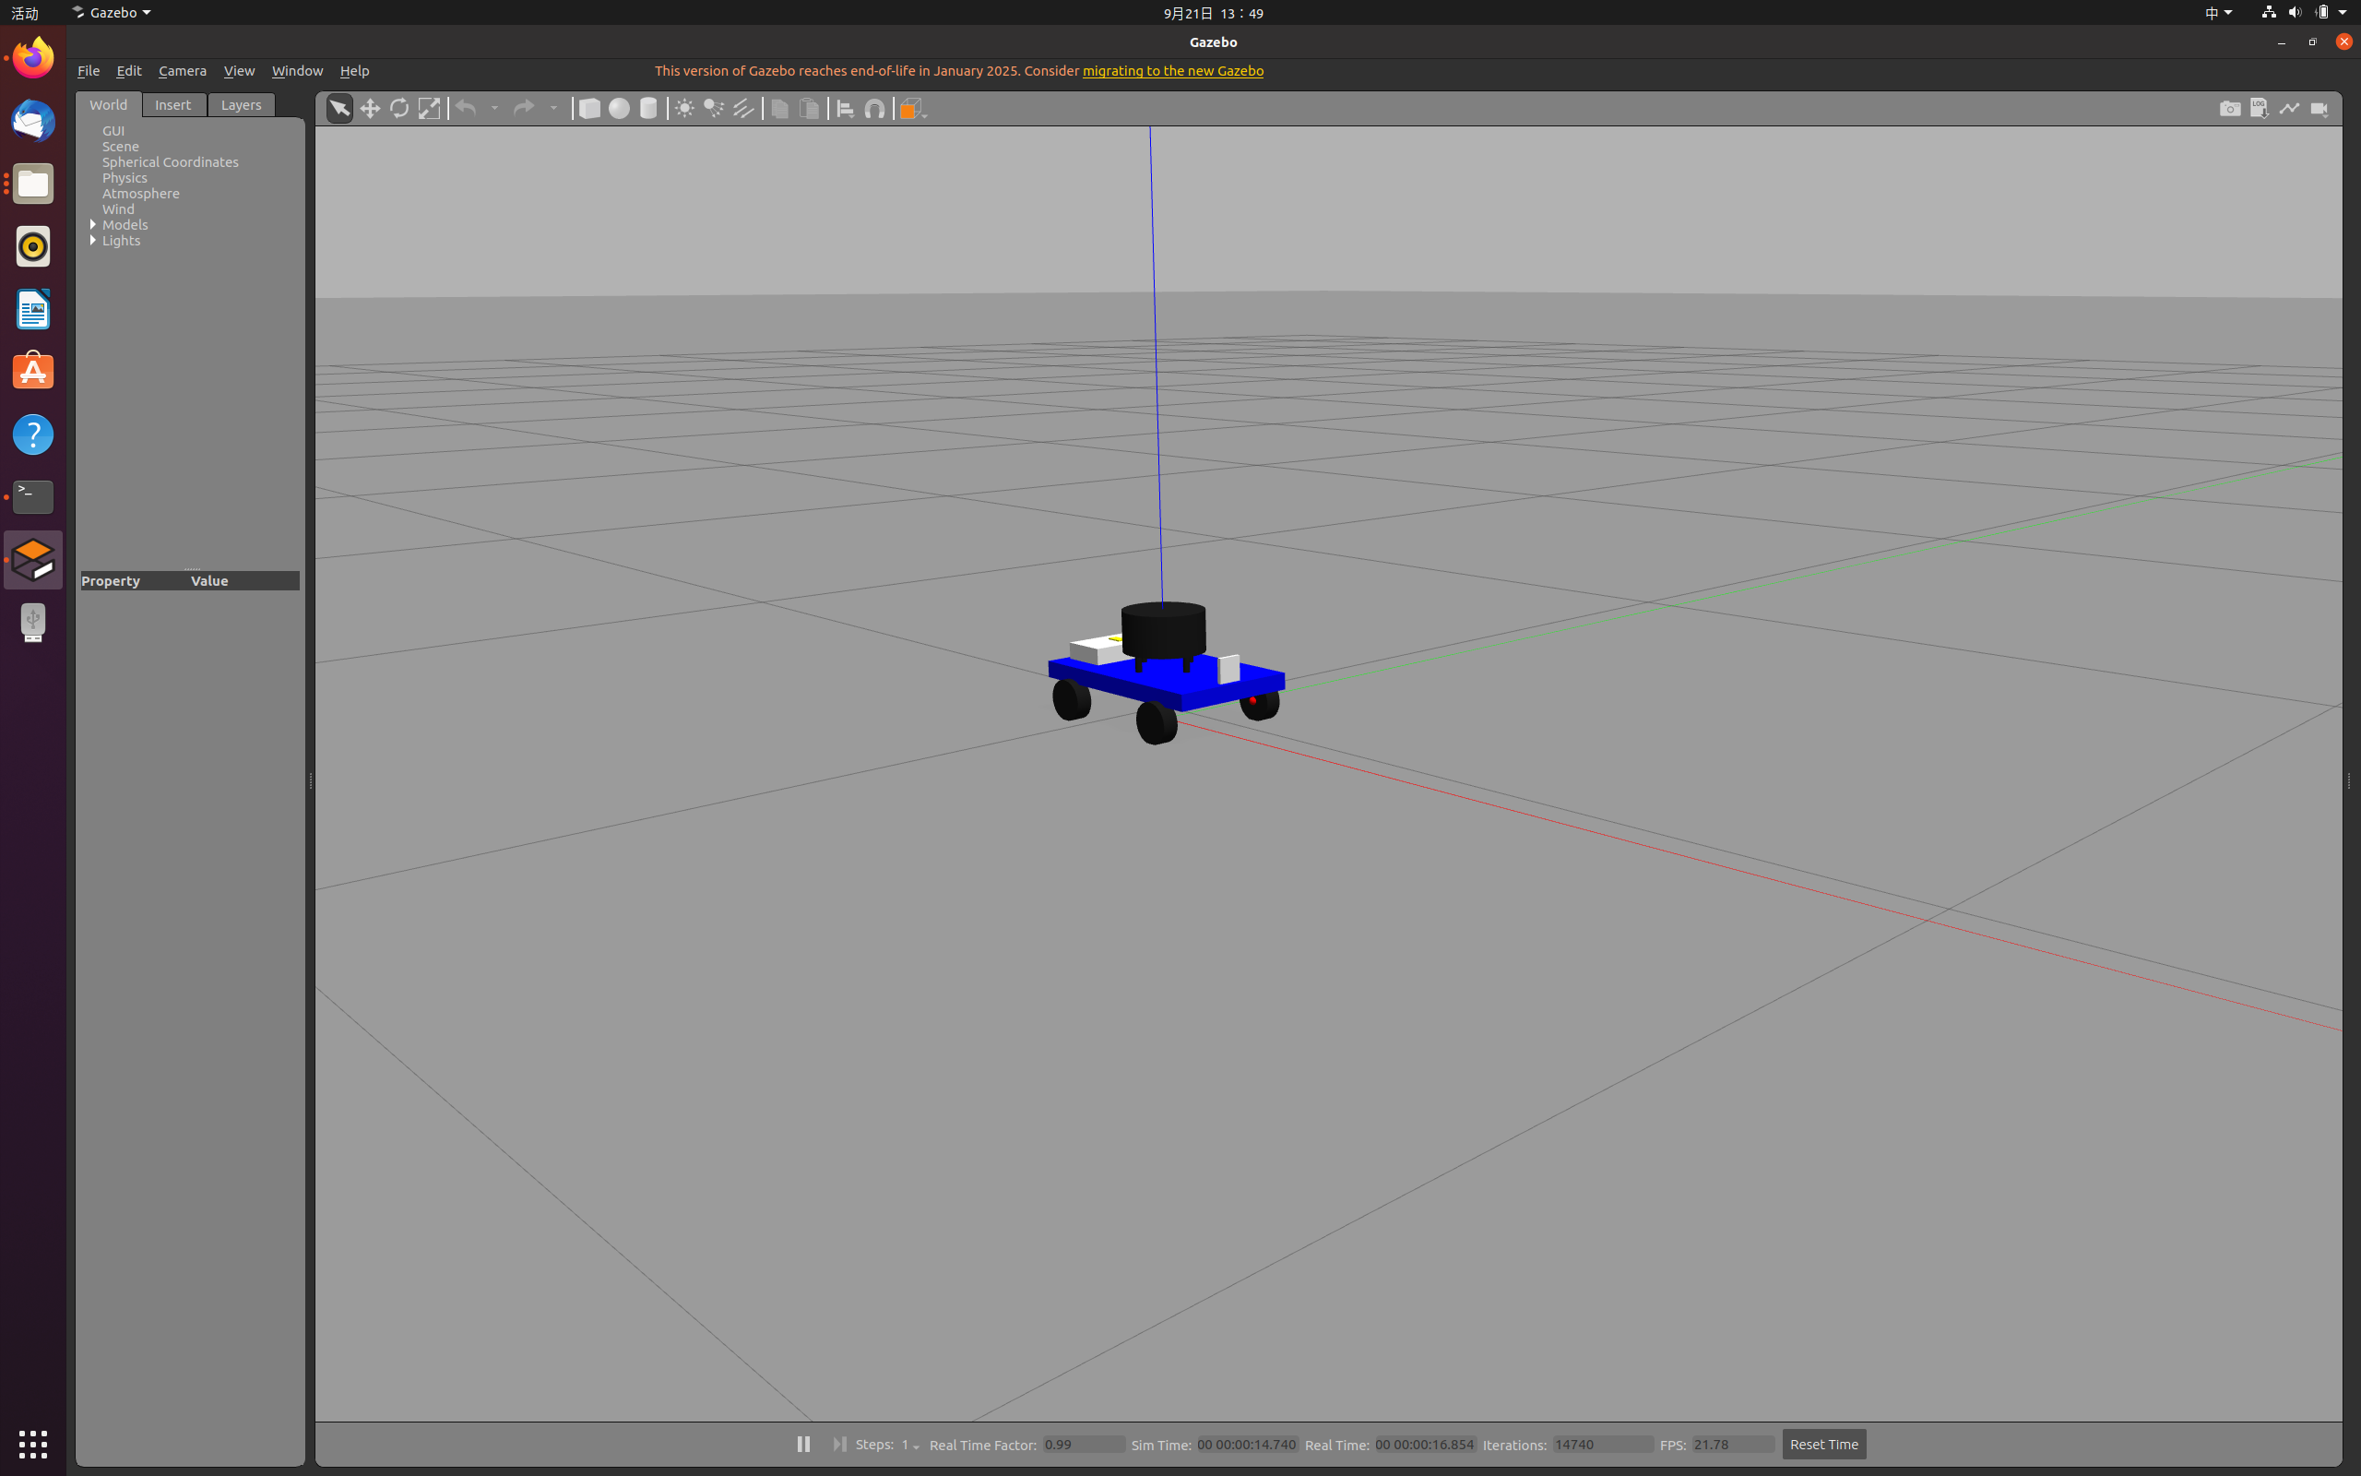
Task: Switch to the Insert tab
Action: (x=173, y=104)
